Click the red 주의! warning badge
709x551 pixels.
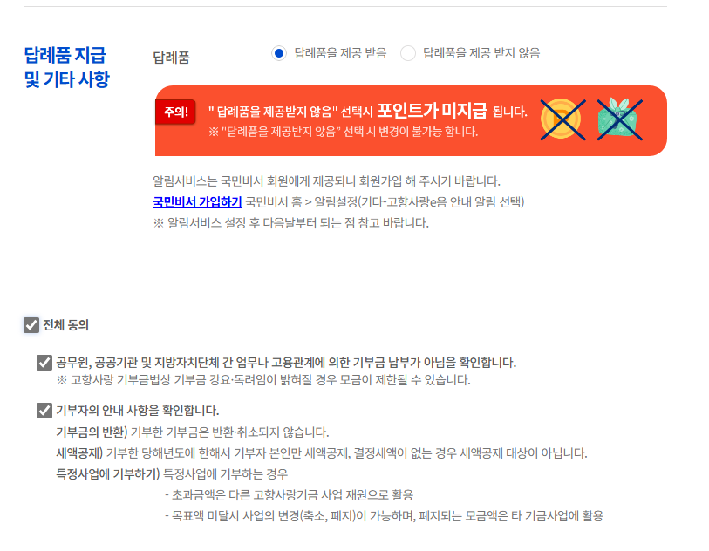tap(175, 112)
